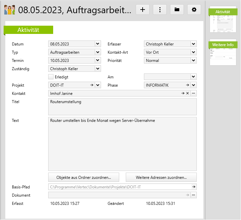241x220 pixels.
Task: Open Basis-Pfad folder with arrow icon
Action: coord(193,187)
